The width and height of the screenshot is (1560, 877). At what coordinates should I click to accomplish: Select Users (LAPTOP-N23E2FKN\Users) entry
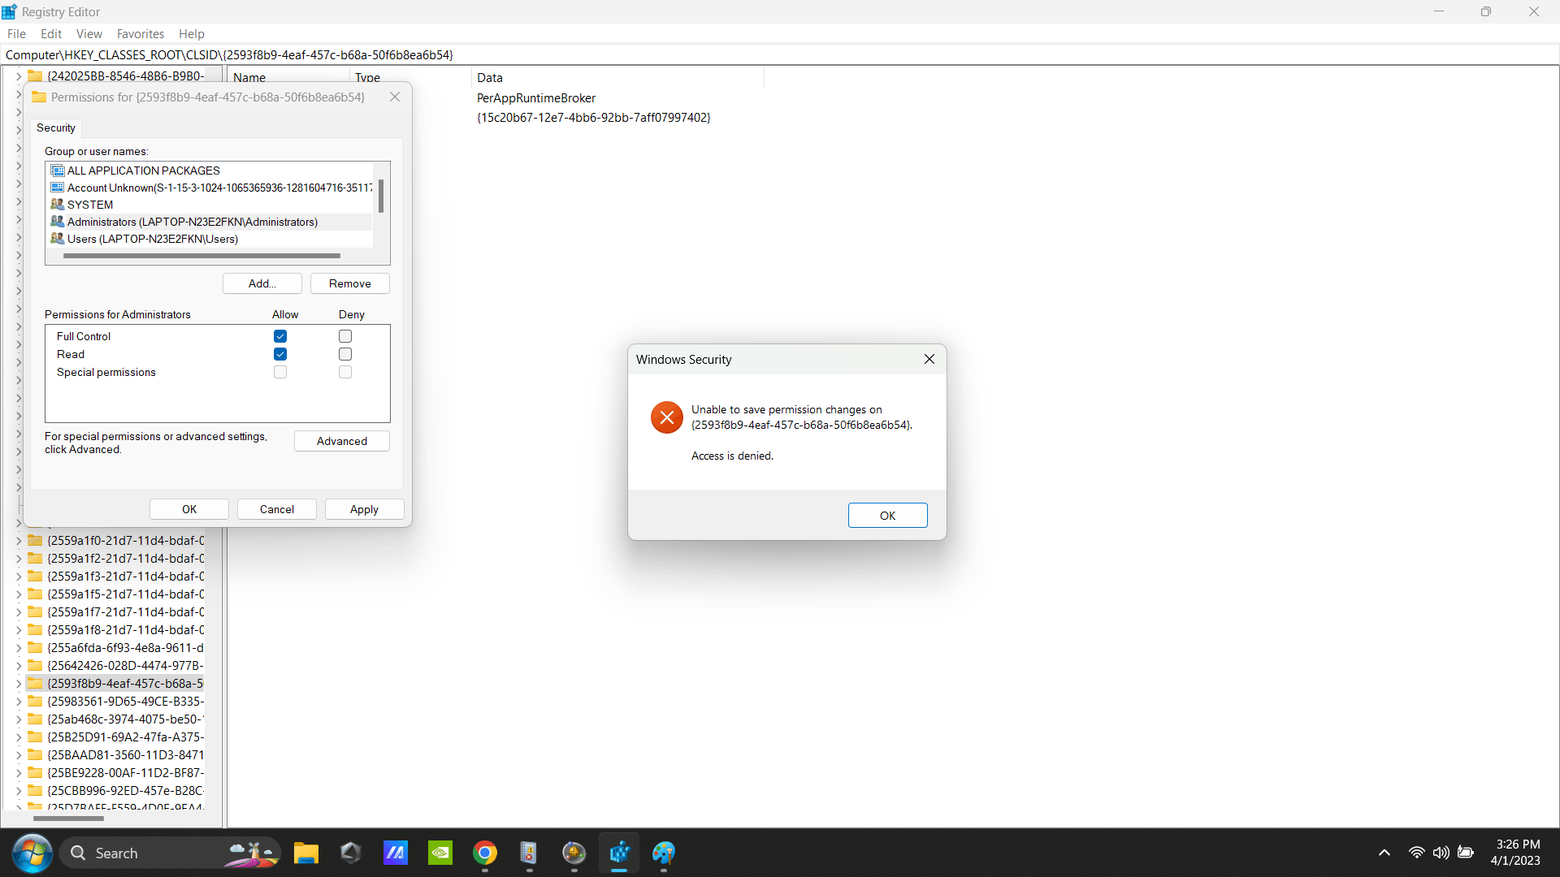tap(153, 239)
